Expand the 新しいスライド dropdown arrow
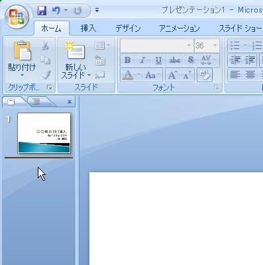 point(89,76)
